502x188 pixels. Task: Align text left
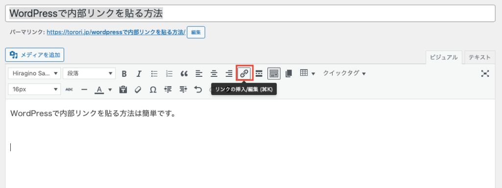(x=199, y=73)
